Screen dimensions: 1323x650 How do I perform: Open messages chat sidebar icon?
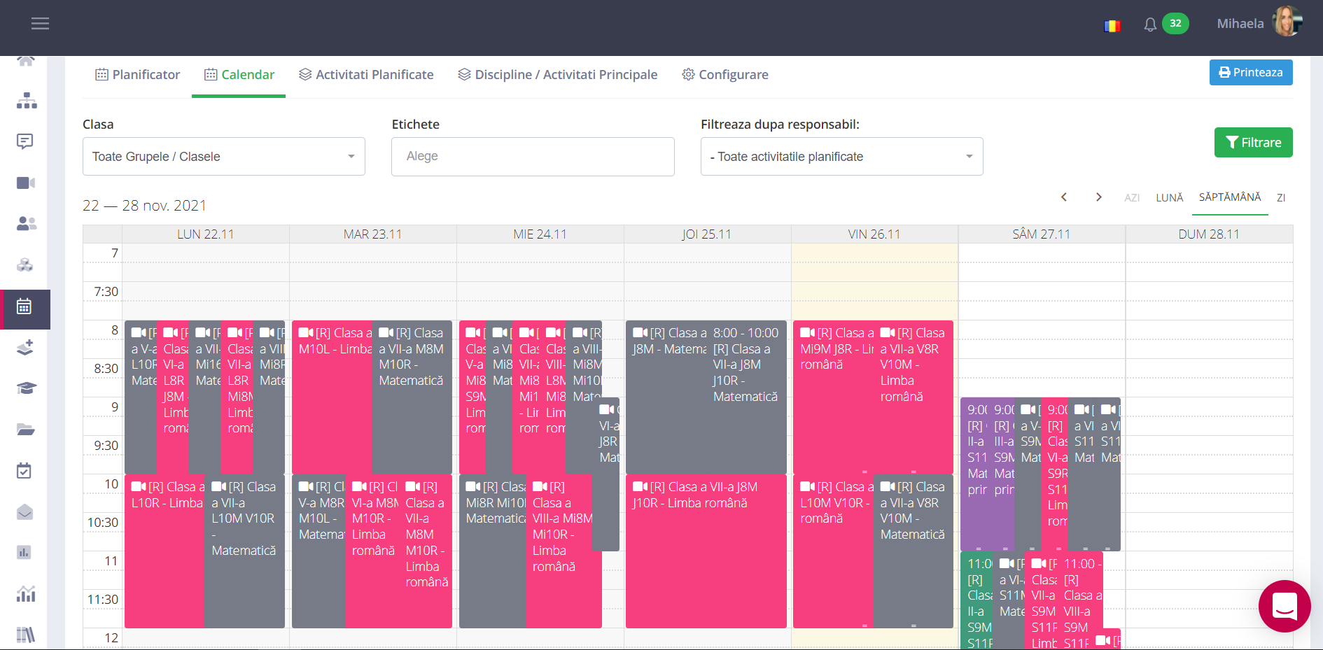25,141
